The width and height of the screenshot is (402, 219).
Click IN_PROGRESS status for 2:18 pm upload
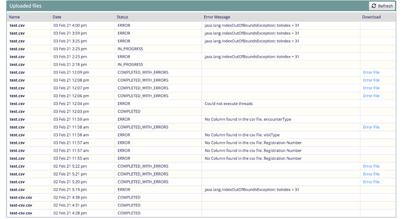pyautogui.click(x=131, y=64)
